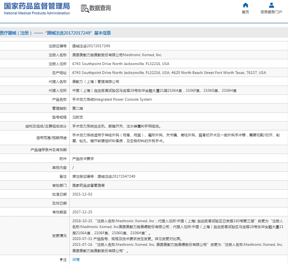Image resolution: width=288 pixels, height=264 pixels.
Task: Open the 国家药品监督管理局 logo link
Action: (x=37, y=9)
